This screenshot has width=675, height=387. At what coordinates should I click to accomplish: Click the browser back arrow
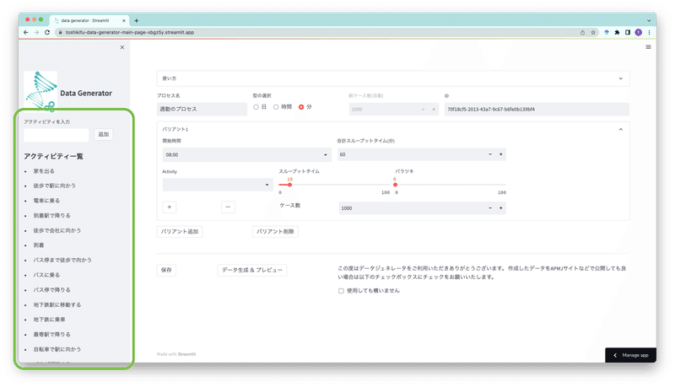point(26,32)
